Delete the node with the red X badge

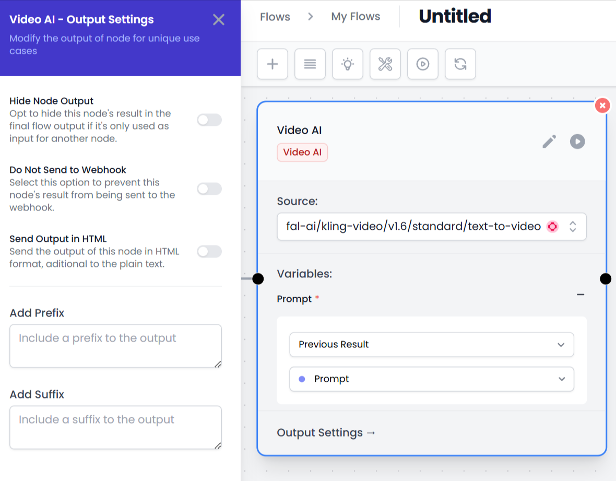coord(602,105)
